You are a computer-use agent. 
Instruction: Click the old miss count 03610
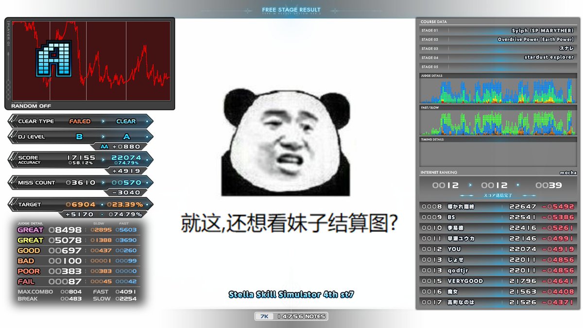(x=81, y=183)
